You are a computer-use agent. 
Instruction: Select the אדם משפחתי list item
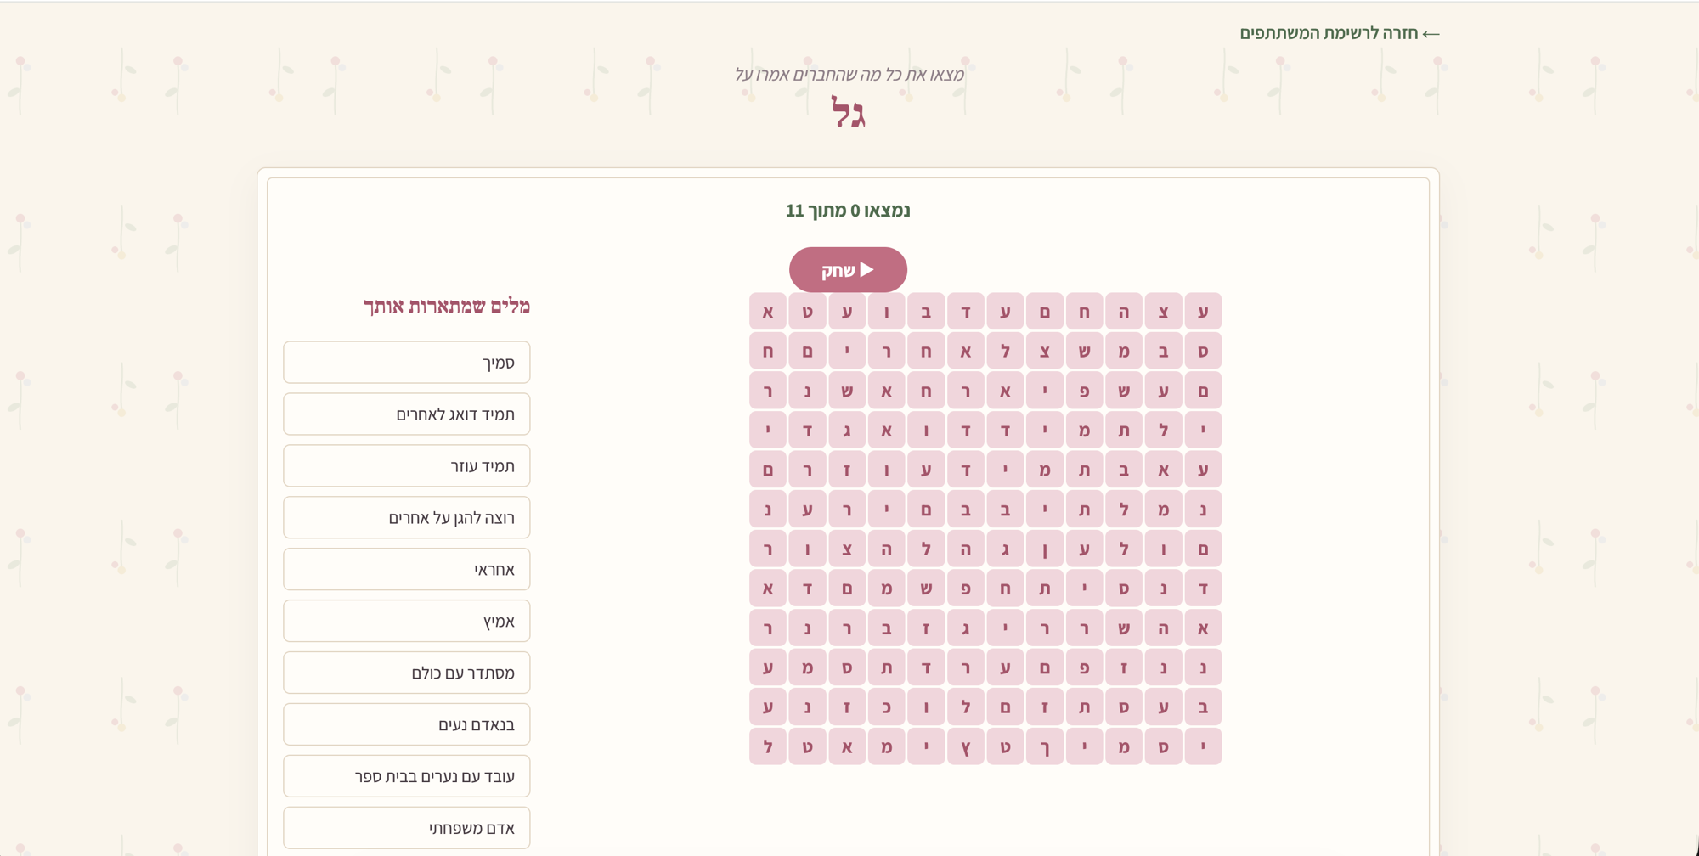point(407,828)
